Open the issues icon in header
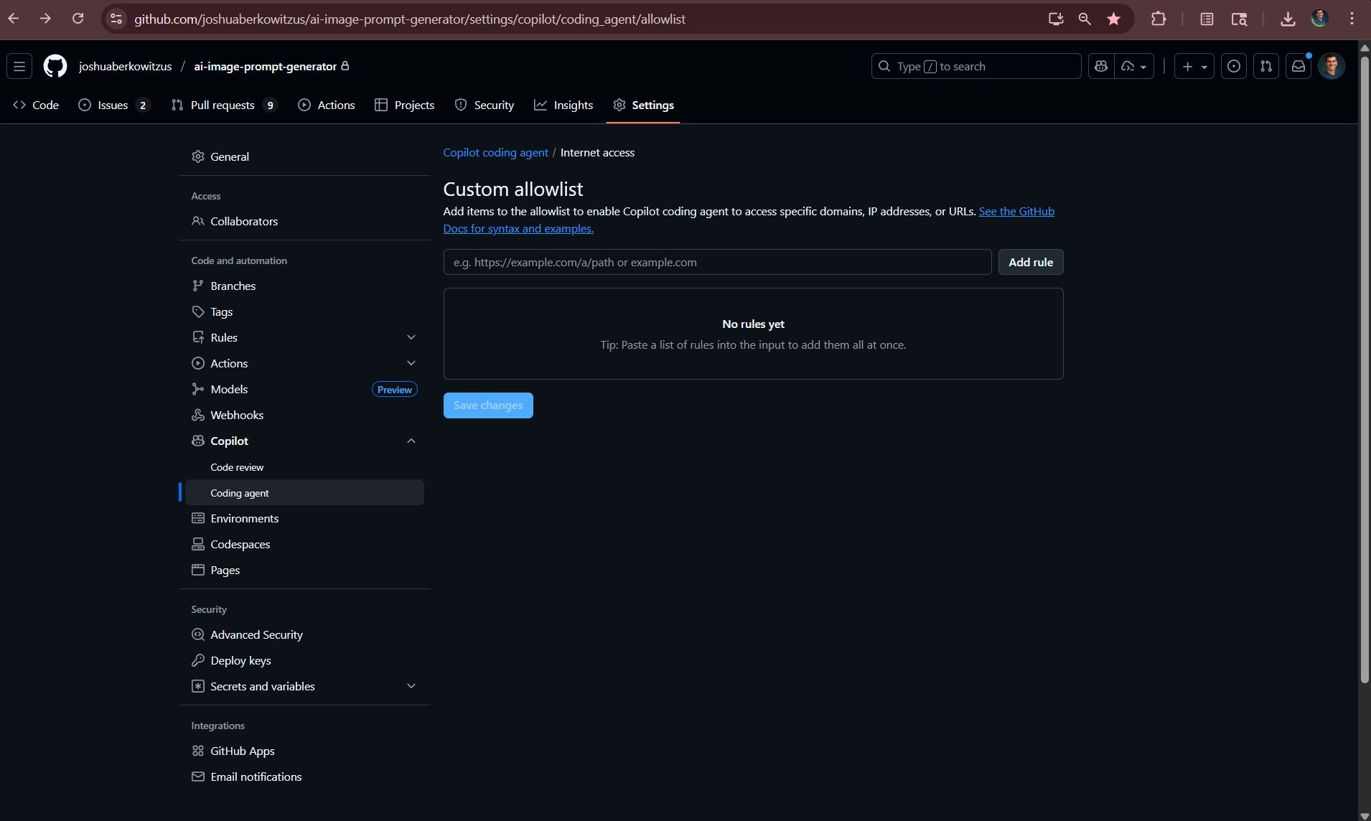This screenshot has width=1371, height=821. (x=1234, y=66)
